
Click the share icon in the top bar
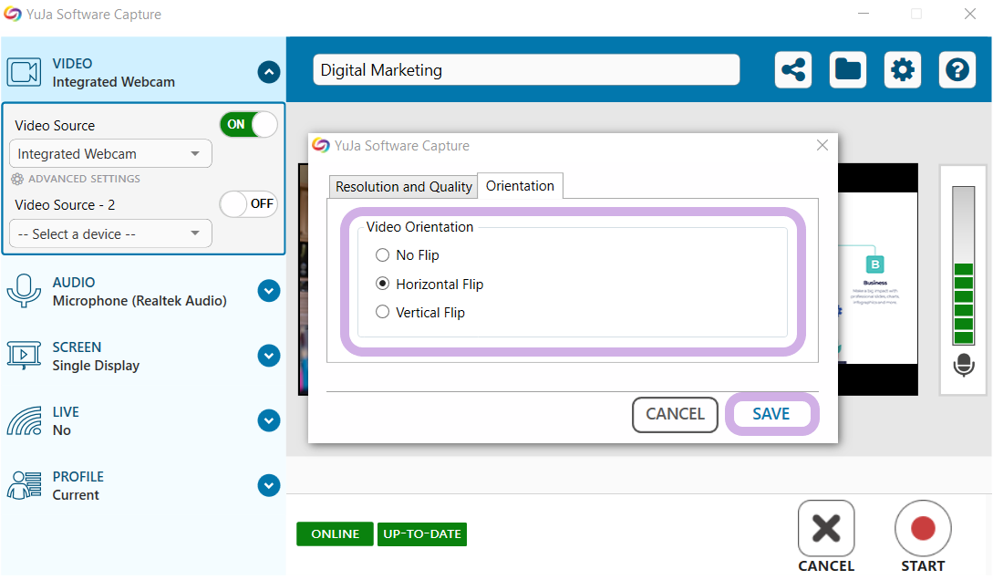[x=793, y=70]
